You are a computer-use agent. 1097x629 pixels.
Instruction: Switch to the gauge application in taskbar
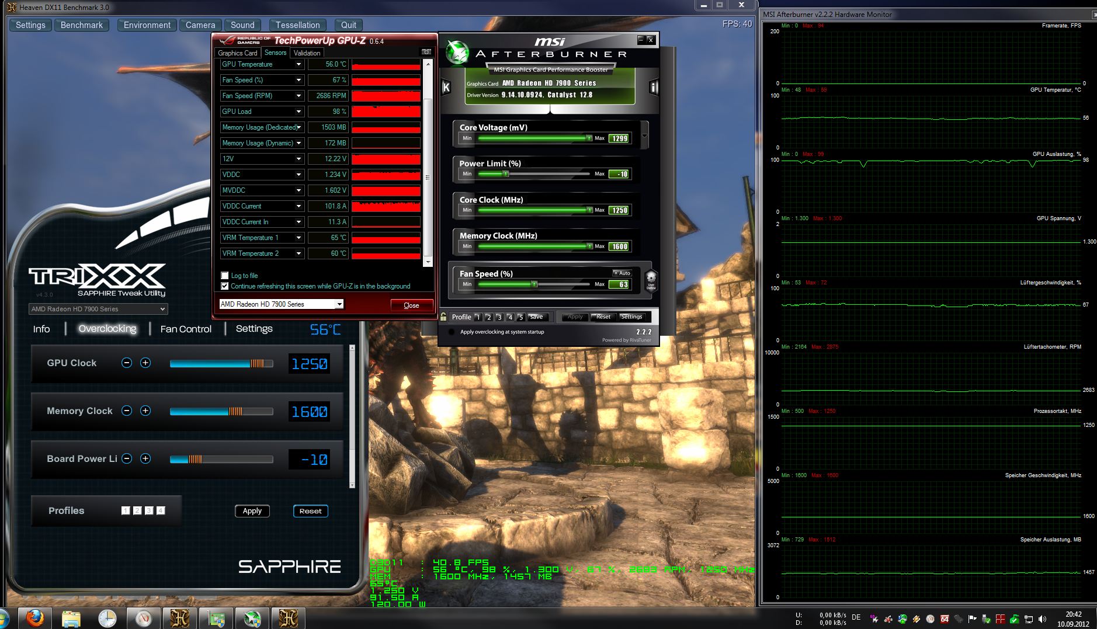tap(144, 618)
